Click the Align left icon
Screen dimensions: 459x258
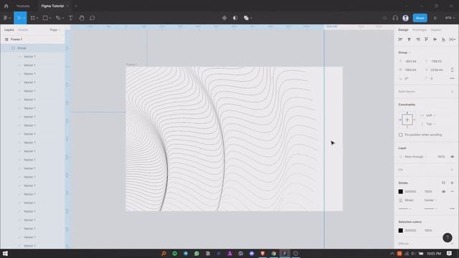[400, 39]
